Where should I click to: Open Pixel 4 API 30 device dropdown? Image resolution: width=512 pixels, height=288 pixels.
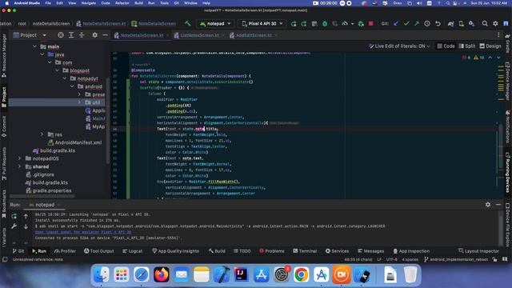click(262, 23)
